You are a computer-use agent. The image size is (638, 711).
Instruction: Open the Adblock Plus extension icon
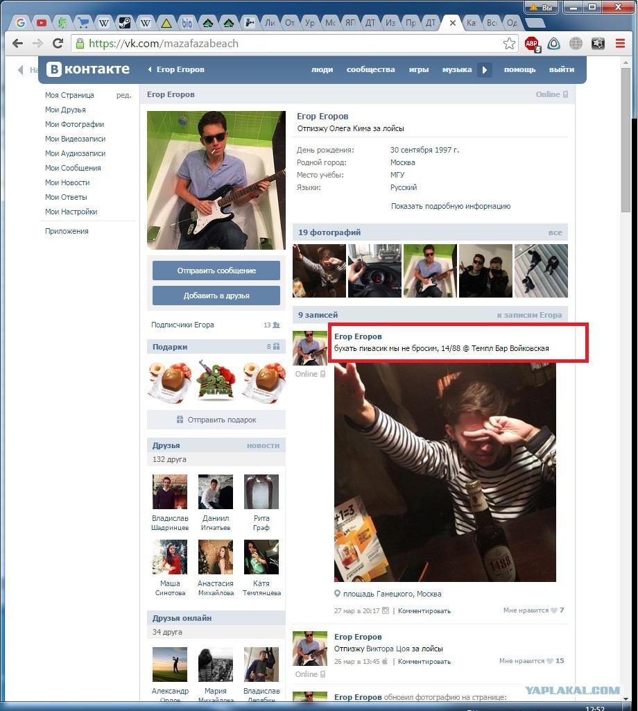[533, 44]
